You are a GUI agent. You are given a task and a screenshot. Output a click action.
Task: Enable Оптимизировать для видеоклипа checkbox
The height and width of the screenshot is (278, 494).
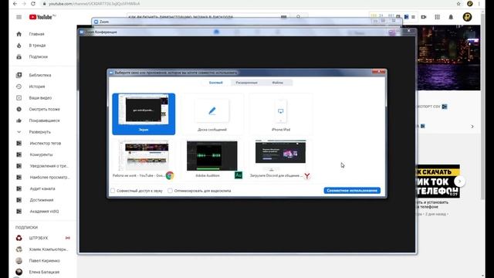170,191
